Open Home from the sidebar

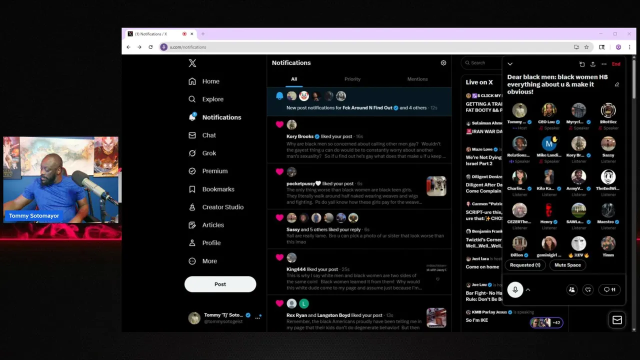pyautogui.click(x=204, y=81)
